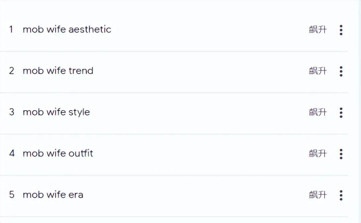Screen dimensions: 361x223
Task: Select the 'mob wife style' query
Action: [56, 112]
